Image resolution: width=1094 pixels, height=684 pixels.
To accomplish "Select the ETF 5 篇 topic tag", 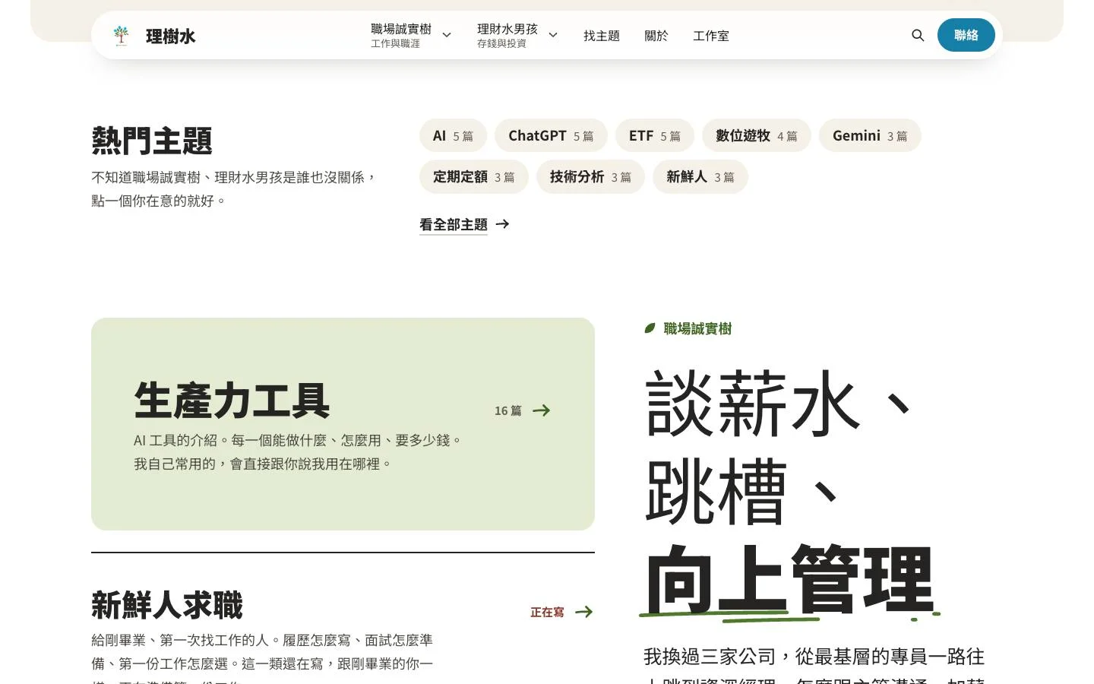I will tap(655, 135).
